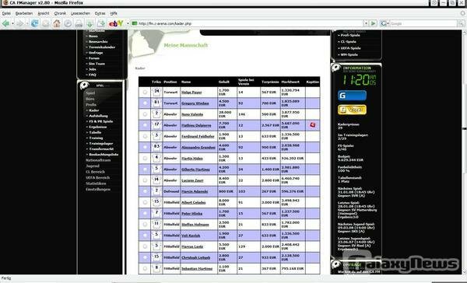Open the search engine selector dropdown
The width and height of the screenshot is (467, 283).
[388, 23]
